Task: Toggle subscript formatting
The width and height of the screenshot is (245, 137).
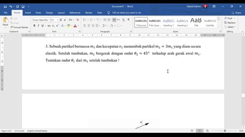Action: [x=53, y=25]
